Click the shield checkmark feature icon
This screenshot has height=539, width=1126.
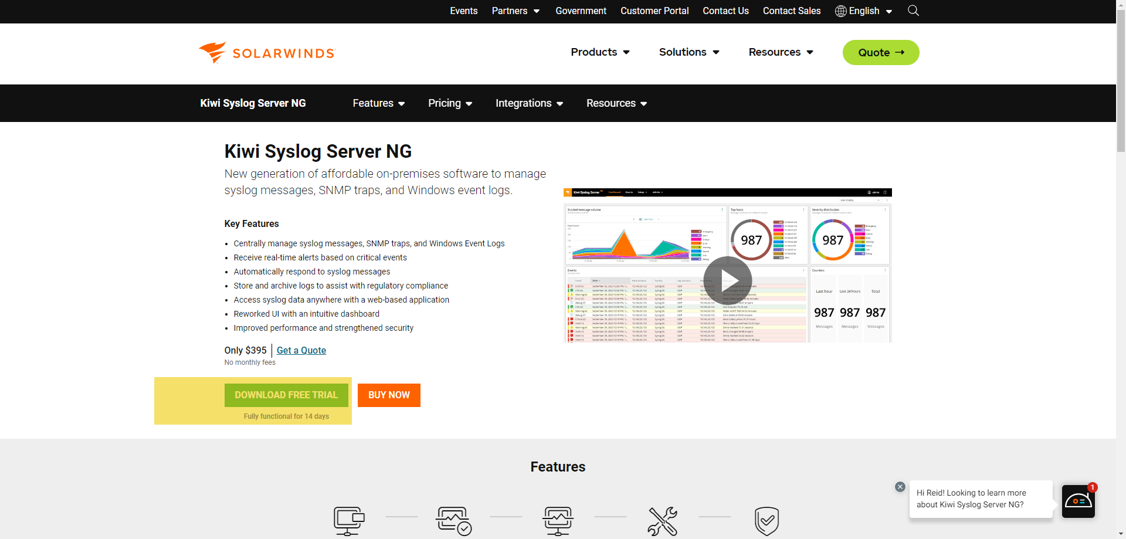(767, 521)
